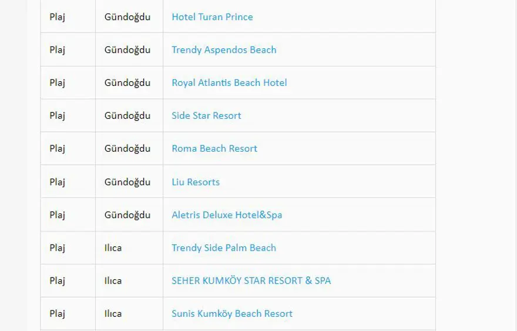The height and width of the screenshot is (331, 517).
Task: Click Plaj cell in Liu Resorts row
Action: click(58, 182)
